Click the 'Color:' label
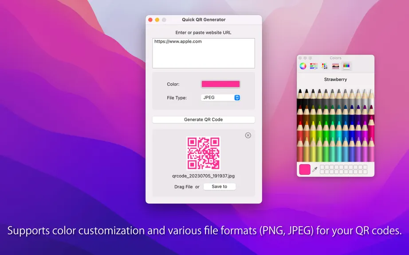This screenshot has width=409, height=255. coord(173,84)
